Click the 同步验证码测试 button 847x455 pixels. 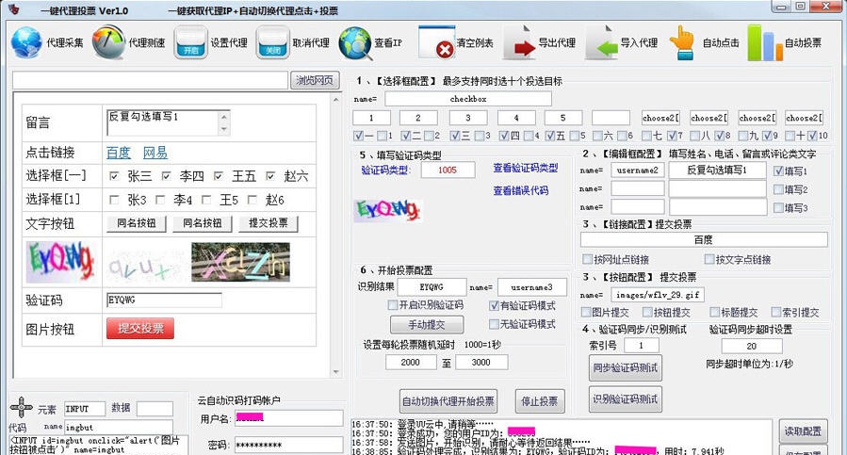point(626,368)
